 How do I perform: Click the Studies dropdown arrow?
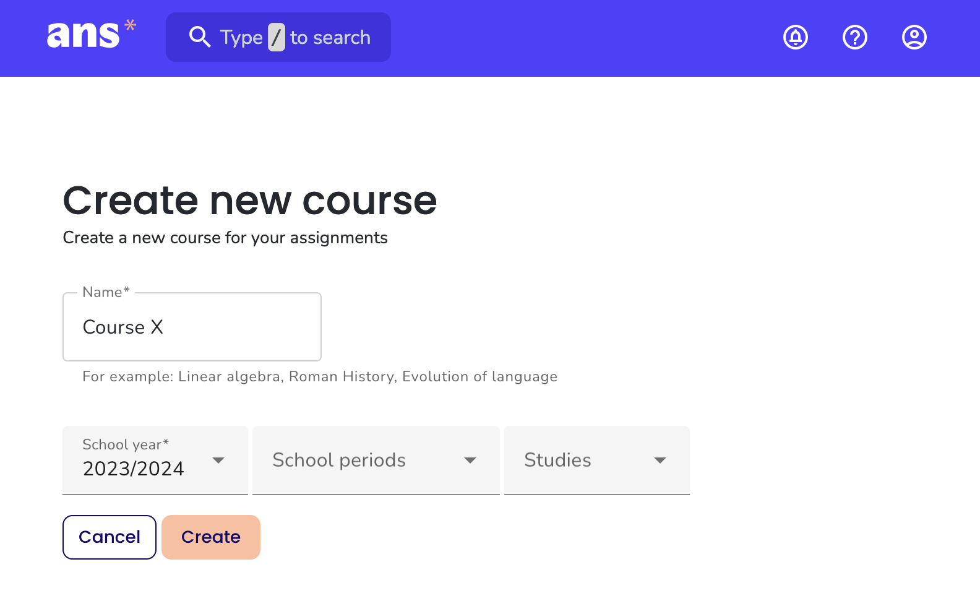(660, 460)
